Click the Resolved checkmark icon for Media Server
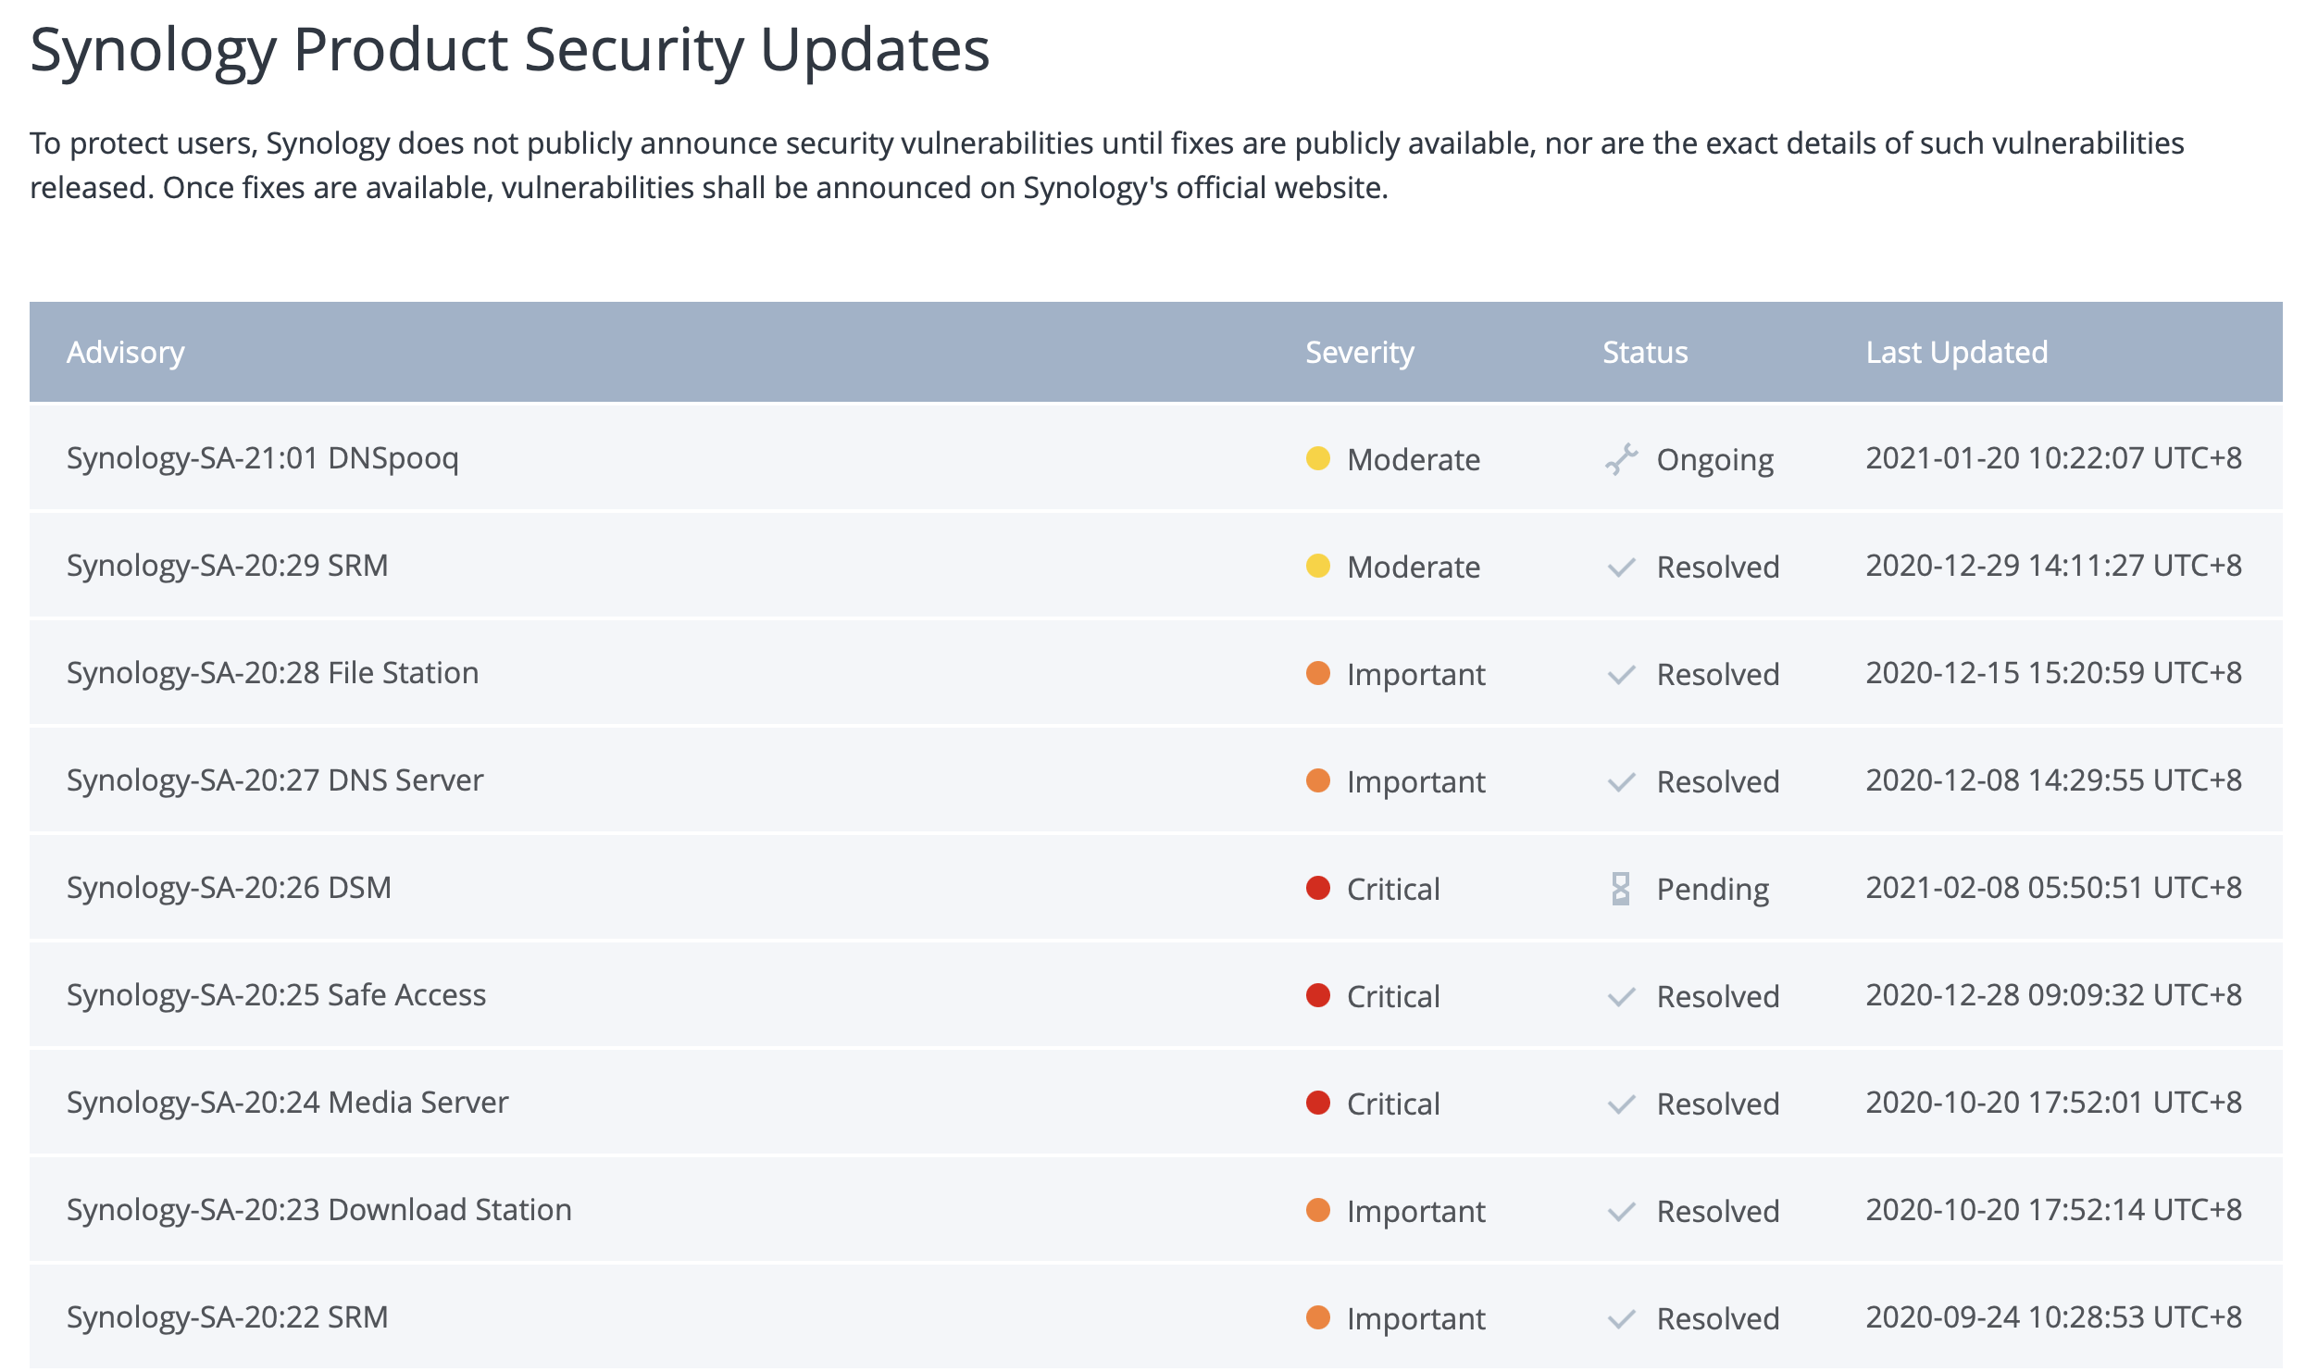Viewport: 2318px width, 1372px height. click(1621, 1104)
